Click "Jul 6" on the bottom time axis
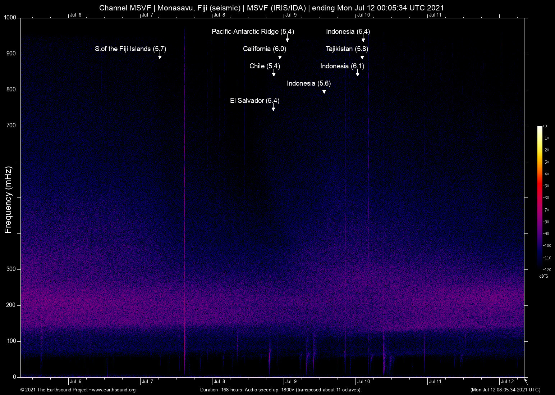The width and height of the screenshot is (555, 395). pyautogui.click(x=76, y=382)
